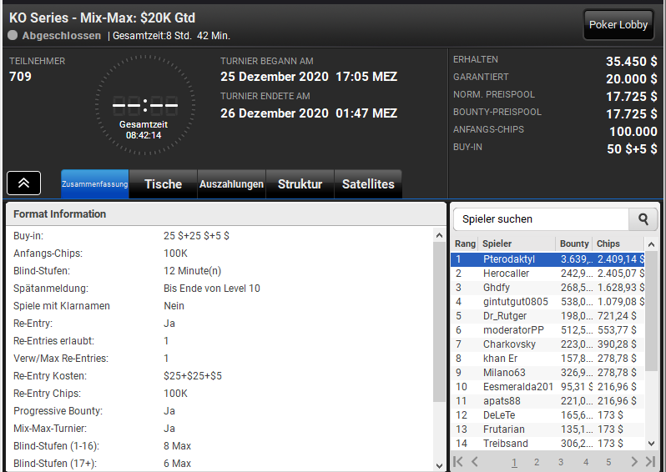The height and width of the screenshot is (472, 666).
Task: Collapse the tournament header with double chevron
Action: click(x=23, y=183)
